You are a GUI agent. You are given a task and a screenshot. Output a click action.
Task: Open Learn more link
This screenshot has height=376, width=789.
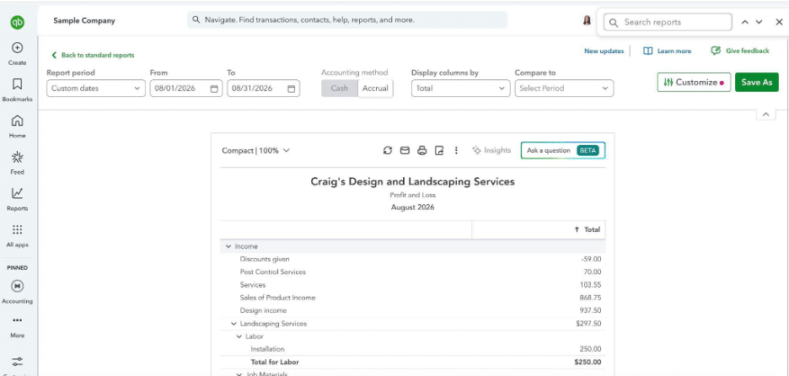tap(668, 51)
